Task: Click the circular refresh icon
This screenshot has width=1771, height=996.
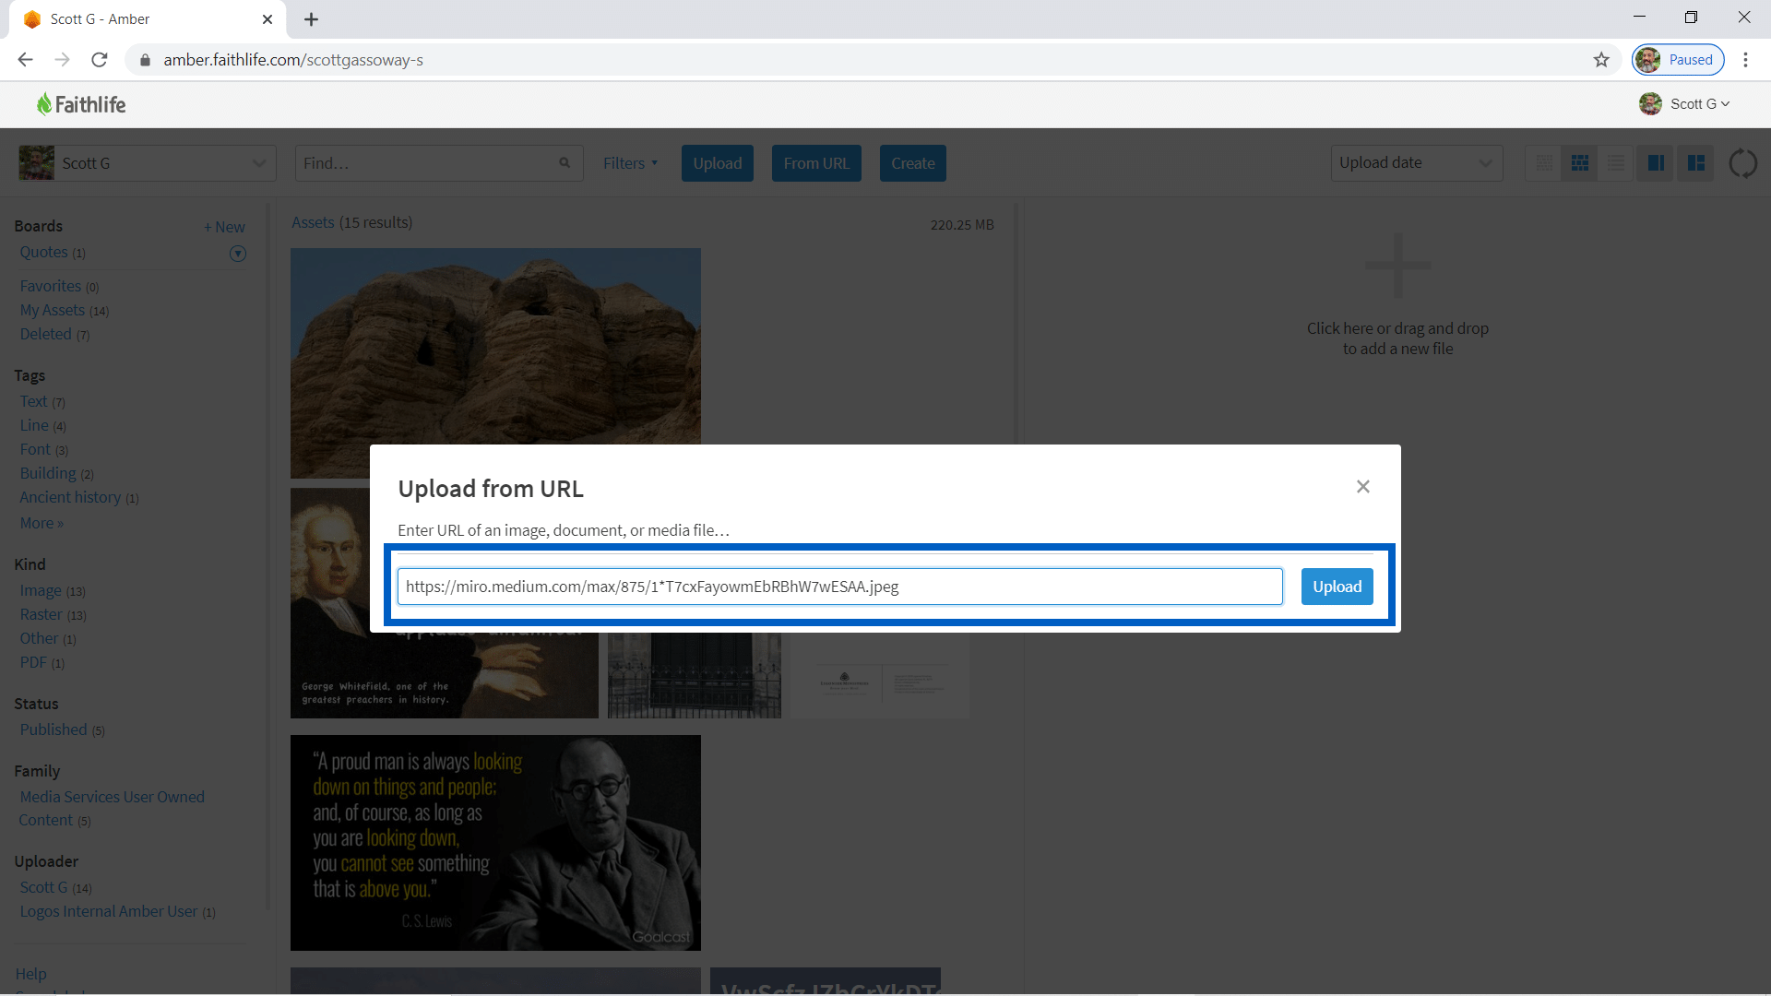Action: (1742, 163)
